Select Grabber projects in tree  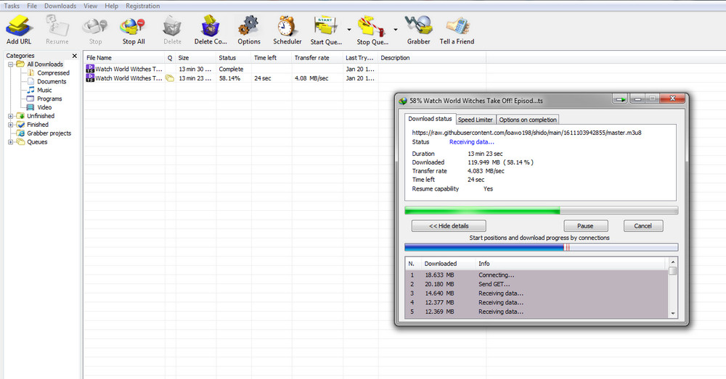(x=49, y=133)
